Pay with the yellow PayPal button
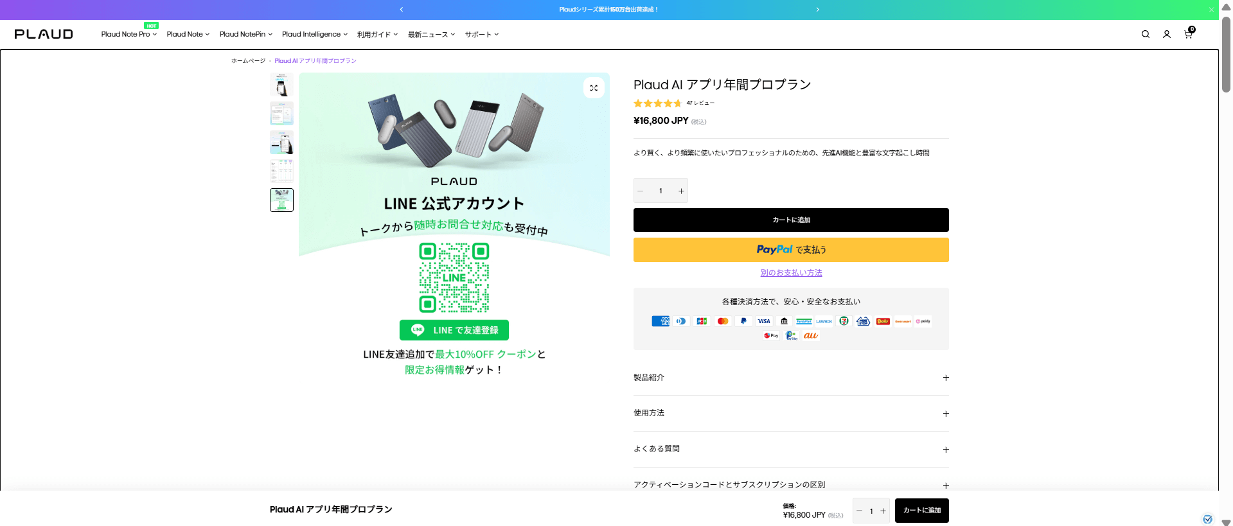 coord(791,250)
